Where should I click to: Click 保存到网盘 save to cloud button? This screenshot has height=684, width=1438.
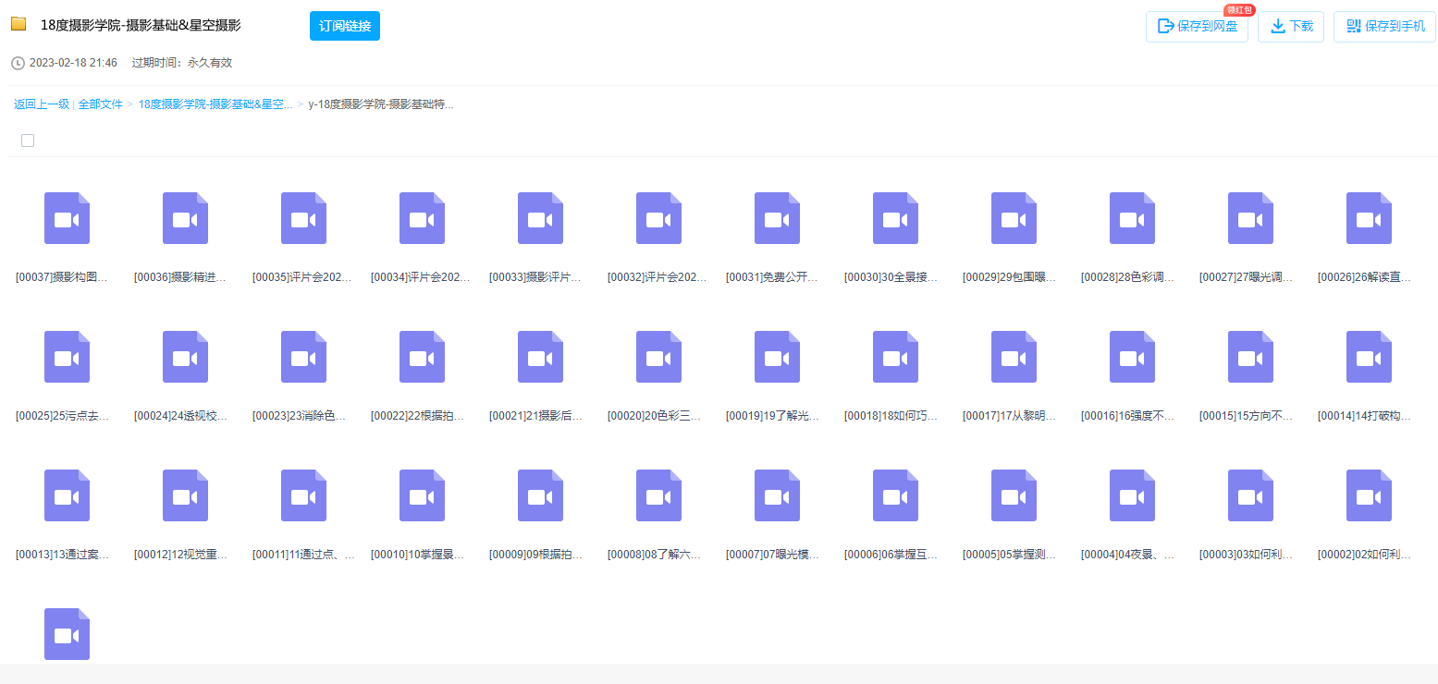(x=1198, y=26)
